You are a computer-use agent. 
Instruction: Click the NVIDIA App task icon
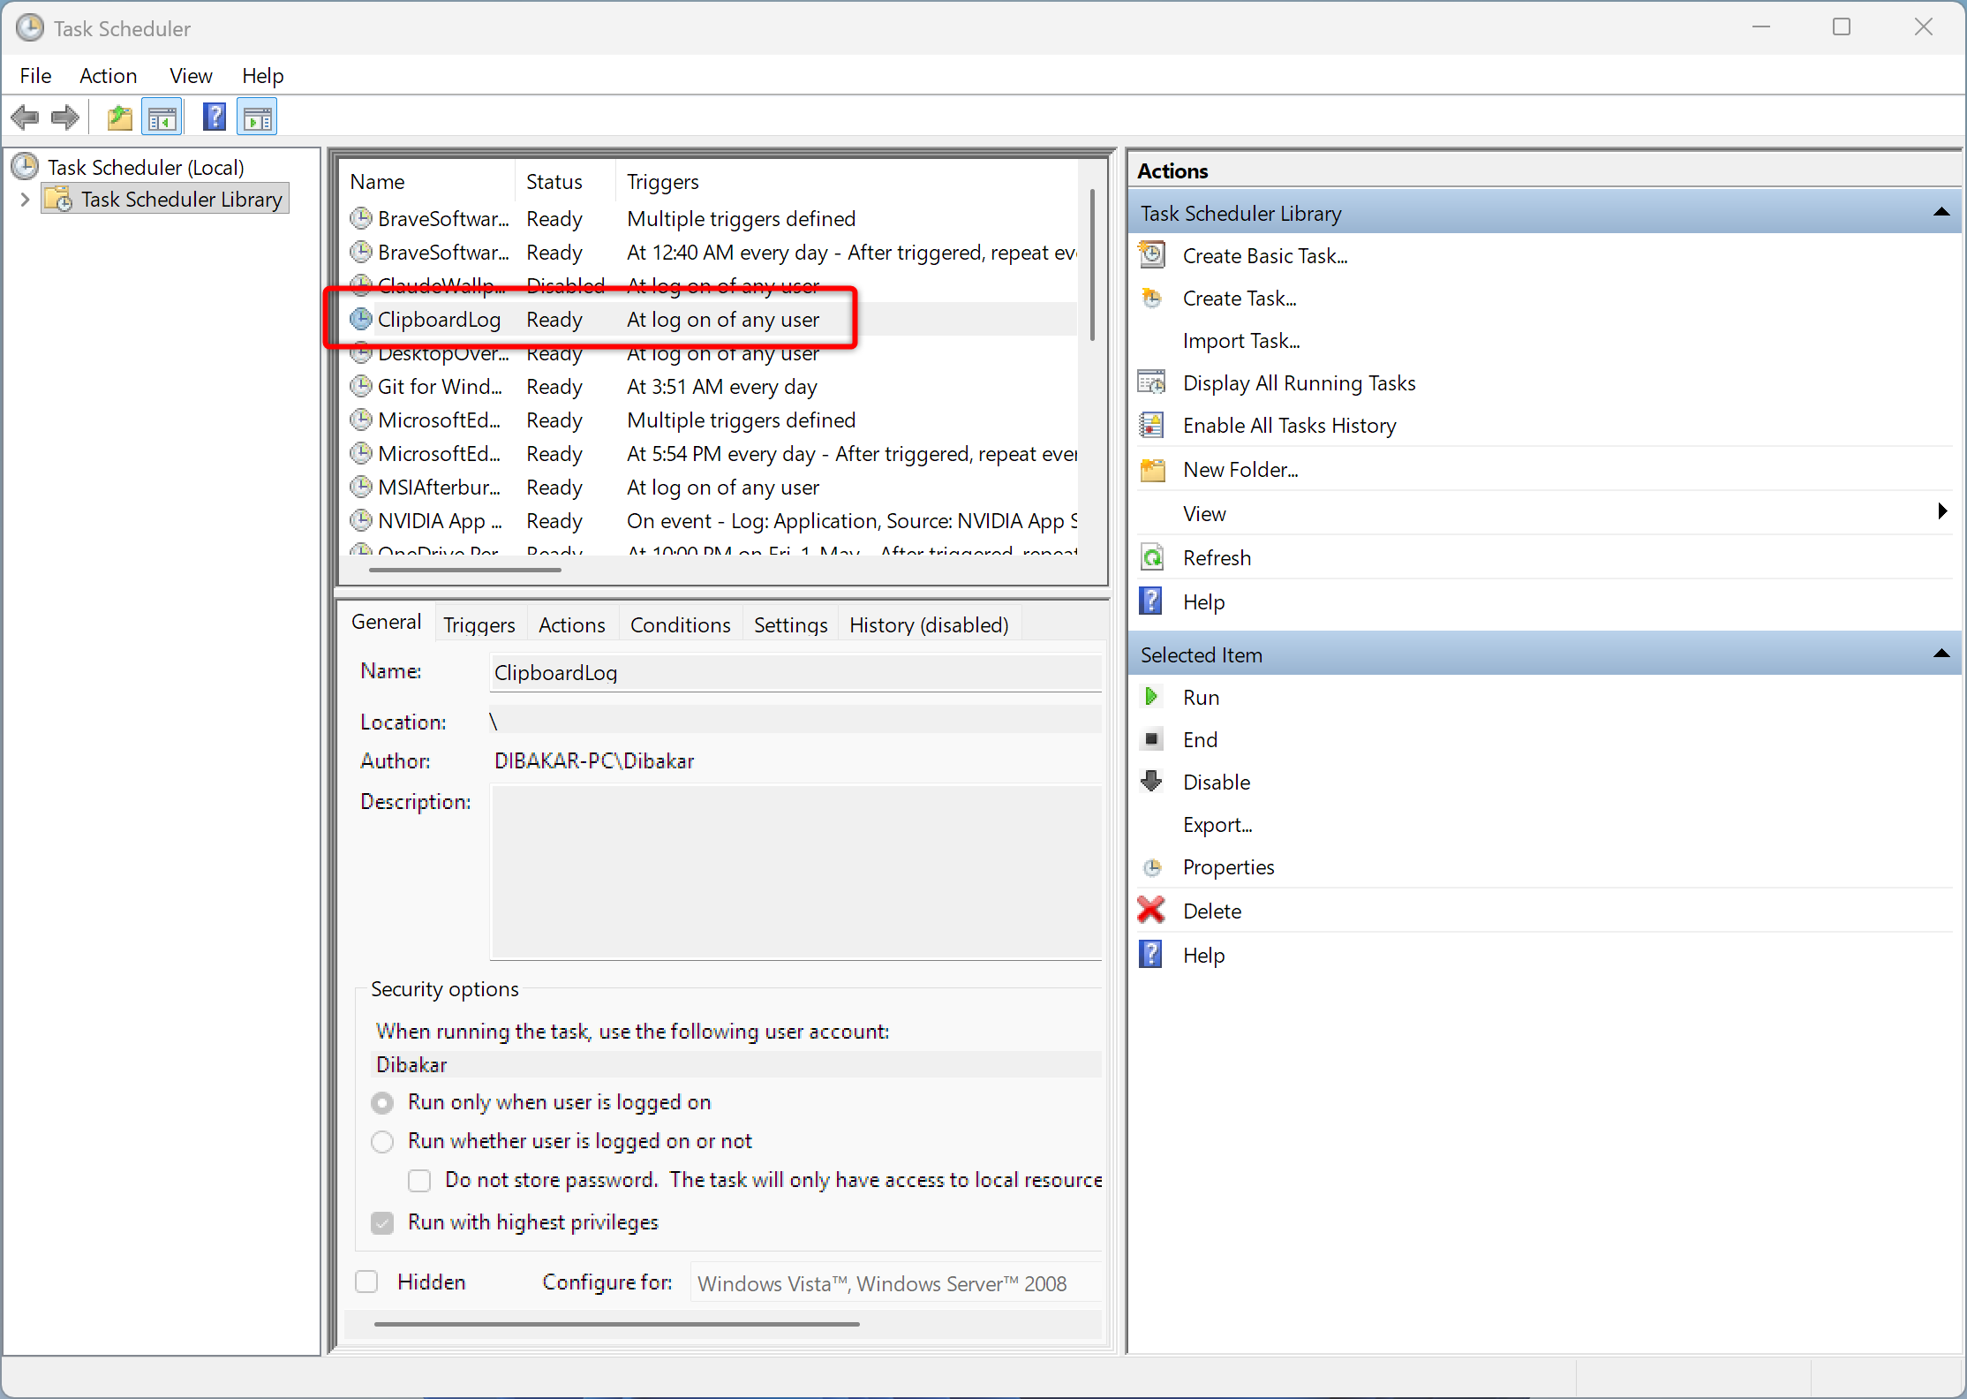pos(361,520)
